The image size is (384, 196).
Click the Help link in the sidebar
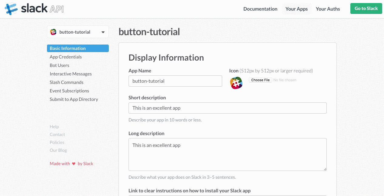(x=54, y=127)
